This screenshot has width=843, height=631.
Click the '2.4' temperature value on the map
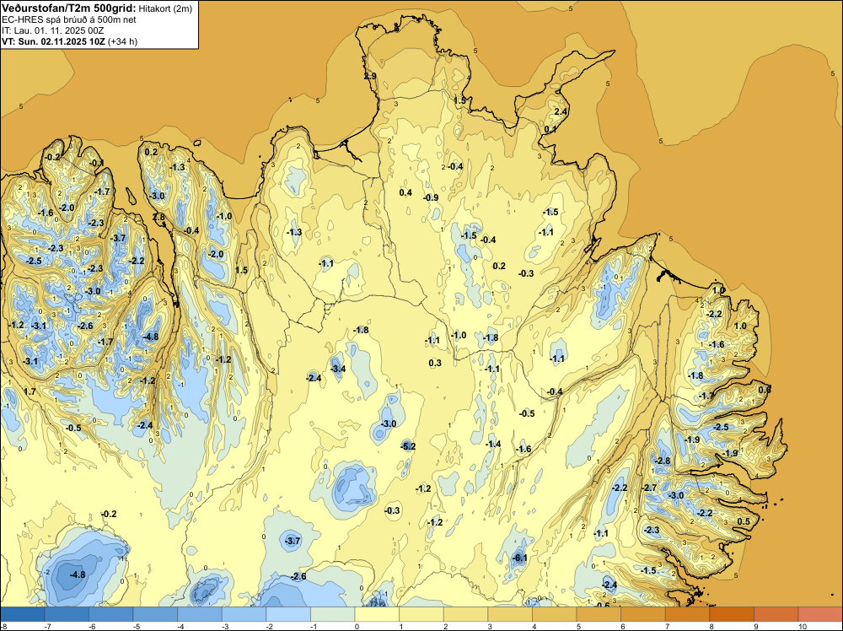[561, 111]
